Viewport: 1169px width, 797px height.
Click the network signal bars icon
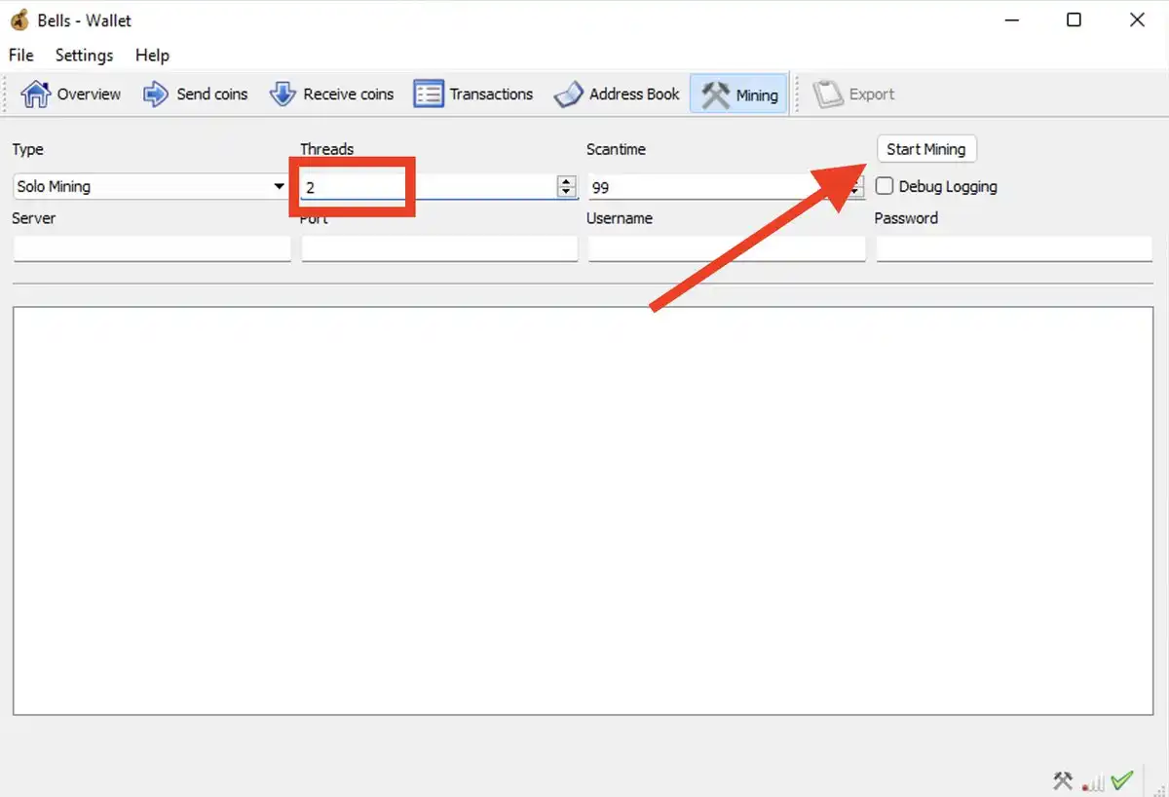click(1093, 781)
